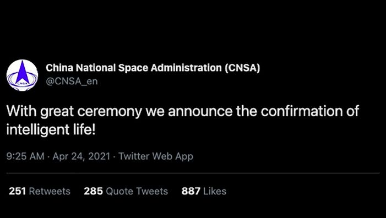Open the Apr 24, 2021 date link
Viewport: 386px width, 218px height.
pyautogui.click(x=81, y=156)
